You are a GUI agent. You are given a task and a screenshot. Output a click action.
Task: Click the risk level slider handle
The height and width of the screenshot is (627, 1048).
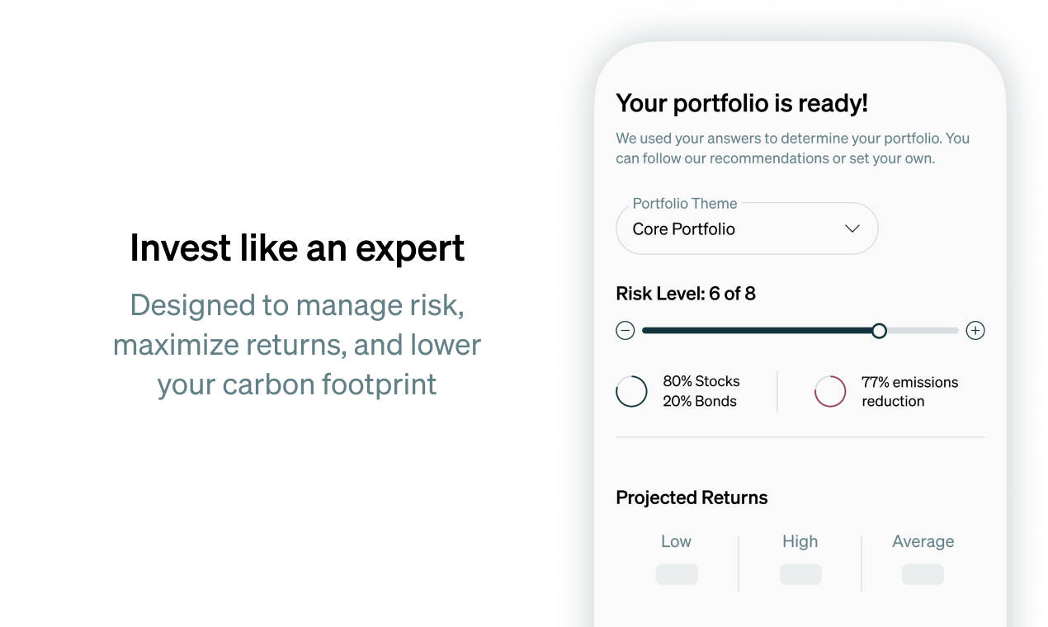(879, 331)
